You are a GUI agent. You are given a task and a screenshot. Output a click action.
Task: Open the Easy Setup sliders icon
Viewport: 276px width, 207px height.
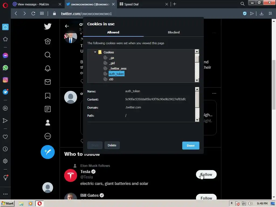coord(270,13)
